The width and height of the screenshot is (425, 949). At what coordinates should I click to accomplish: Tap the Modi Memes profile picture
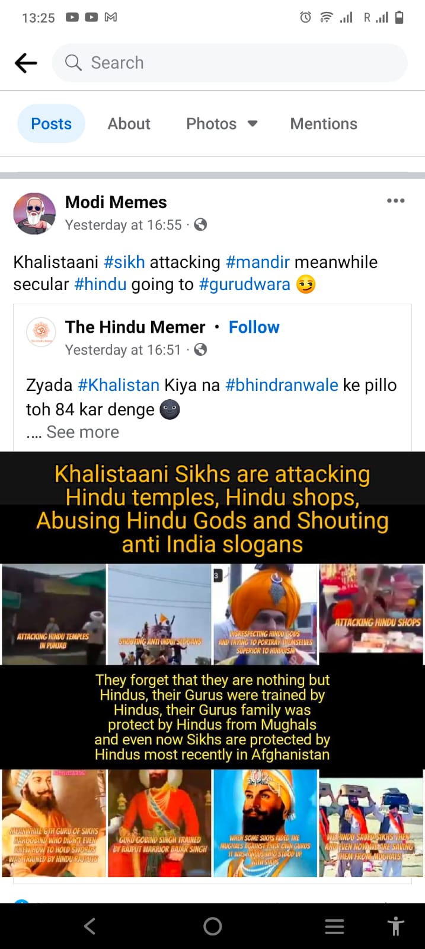pyautogui.click(x=34, y=213)
